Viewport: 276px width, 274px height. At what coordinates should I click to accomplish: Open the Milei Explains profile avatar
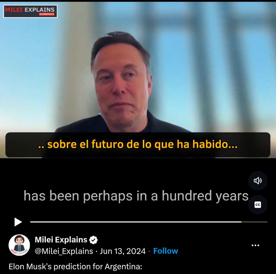(19, 245)
